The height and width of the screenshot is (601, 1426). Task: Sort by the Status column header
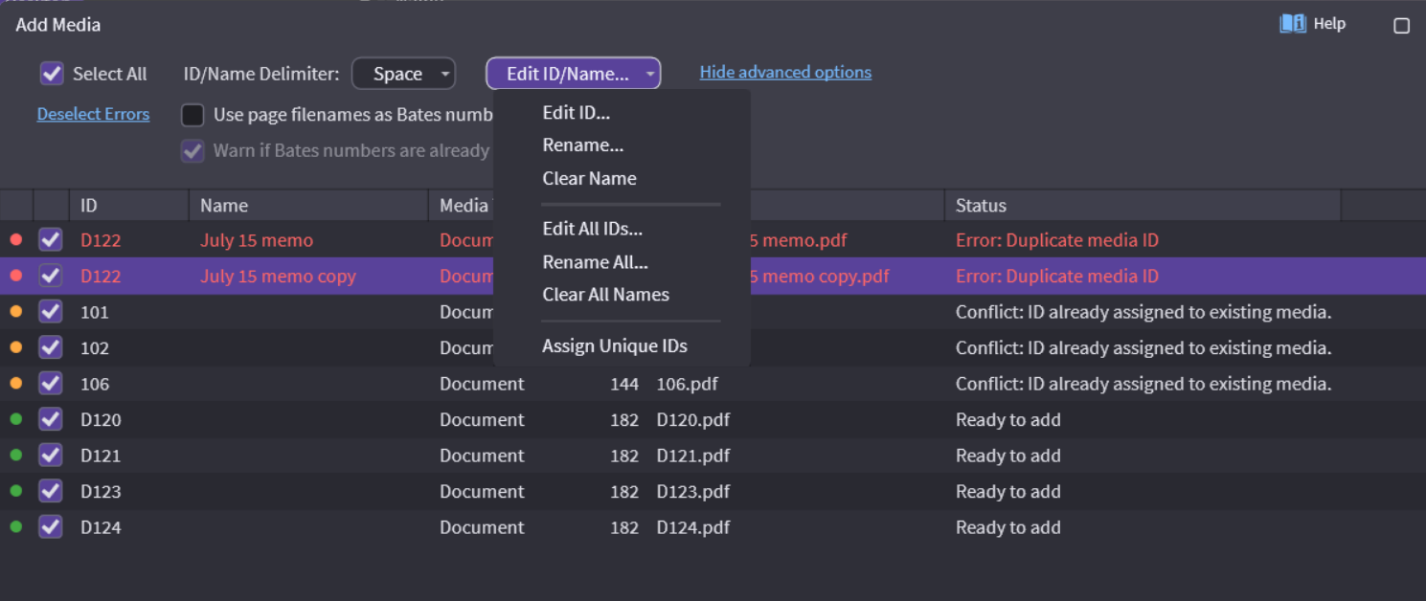tap(981, 206)
